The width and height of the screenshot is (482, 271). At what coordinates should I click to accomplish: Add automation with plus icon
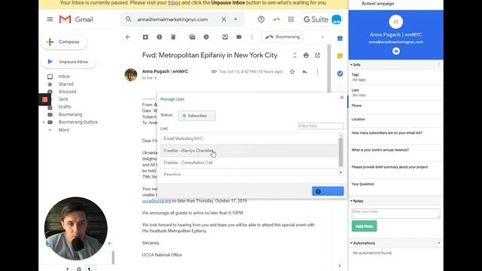[x=438, y=243]
